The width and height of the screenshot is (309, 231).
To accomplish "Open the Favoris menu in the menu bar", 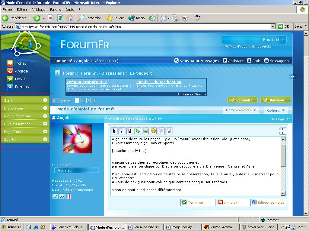I will click(55, 10).
